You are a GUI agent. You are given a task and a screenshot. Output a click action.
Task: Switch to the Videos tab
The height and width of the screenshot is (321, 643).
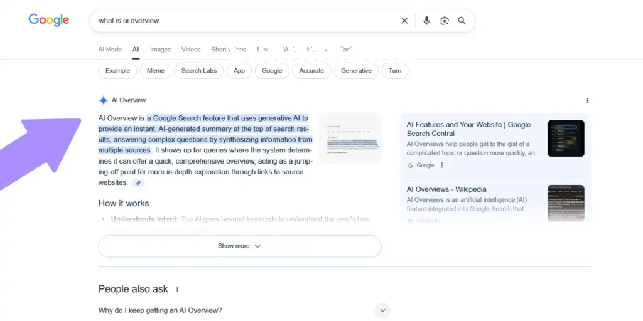point(191,50)
